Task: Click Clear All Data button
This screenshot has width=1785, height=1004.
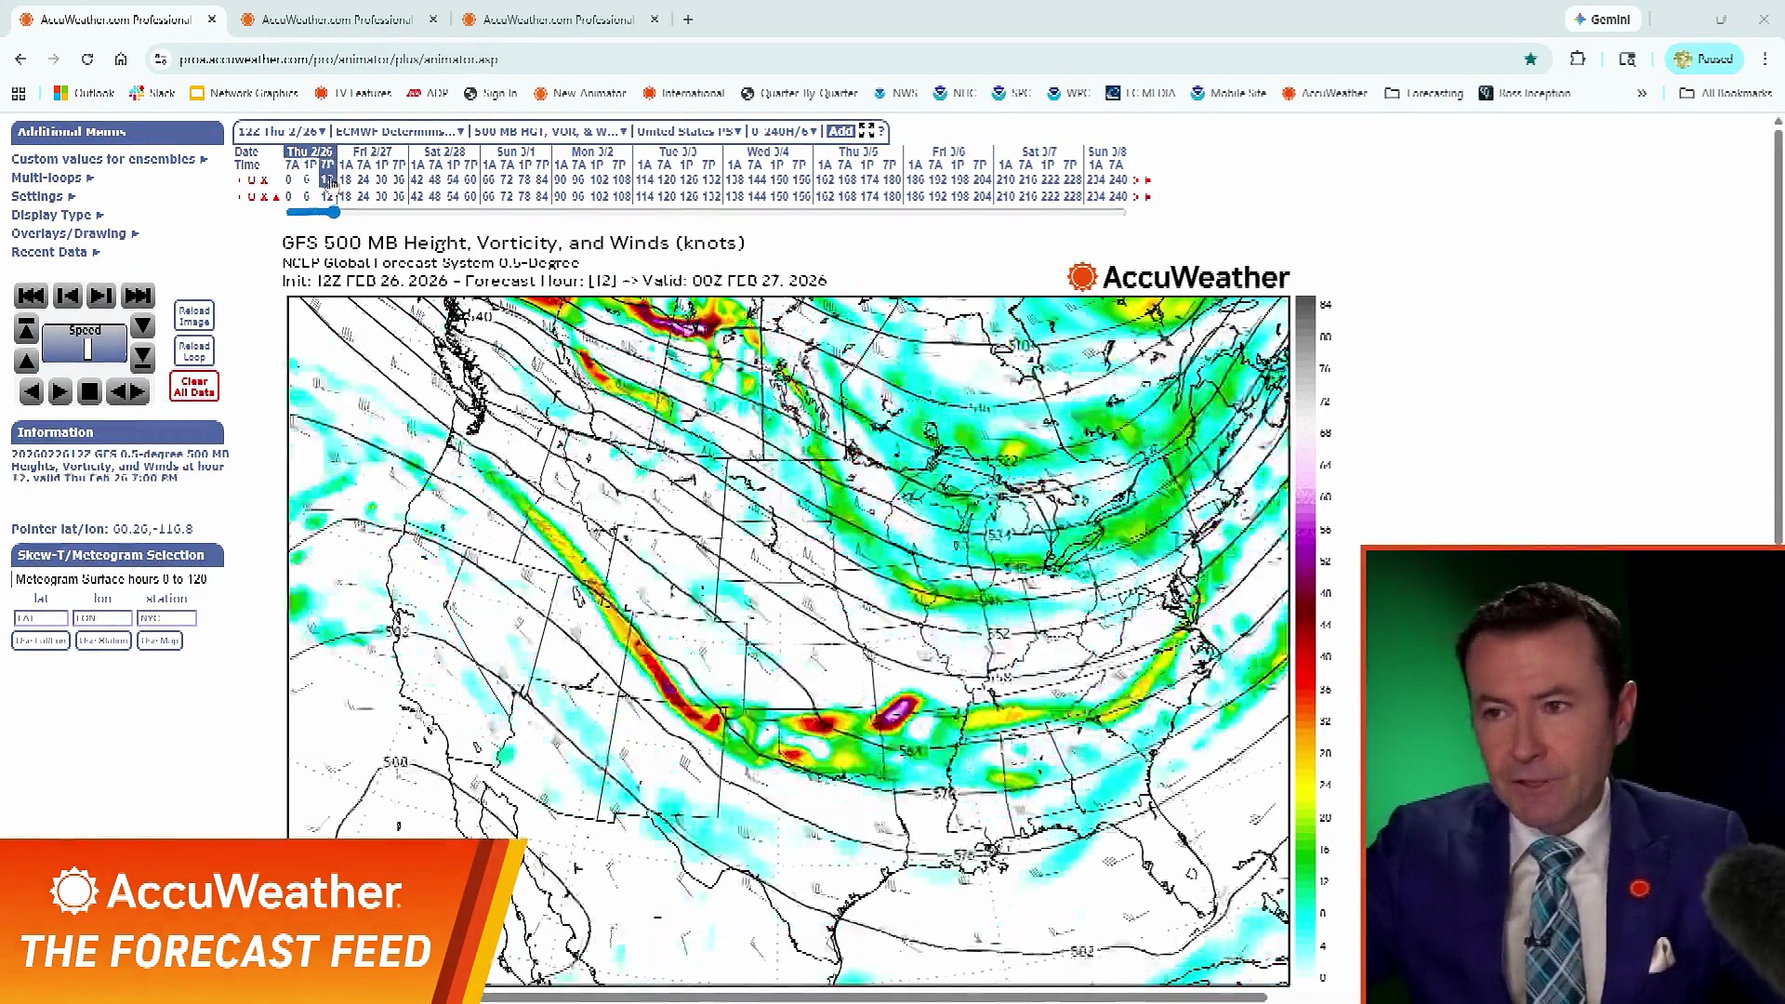Action: point(194,387)
